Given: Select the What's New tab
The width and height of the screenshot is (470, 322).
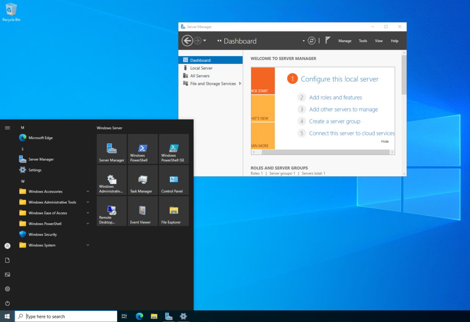Looking at the screenshot, I should [263, 108].
